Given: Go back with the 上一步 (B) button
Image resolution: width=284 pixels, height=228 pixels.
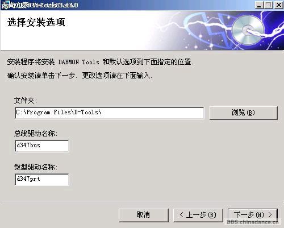Looking at the screenshot, I should (x=198, y=215).
